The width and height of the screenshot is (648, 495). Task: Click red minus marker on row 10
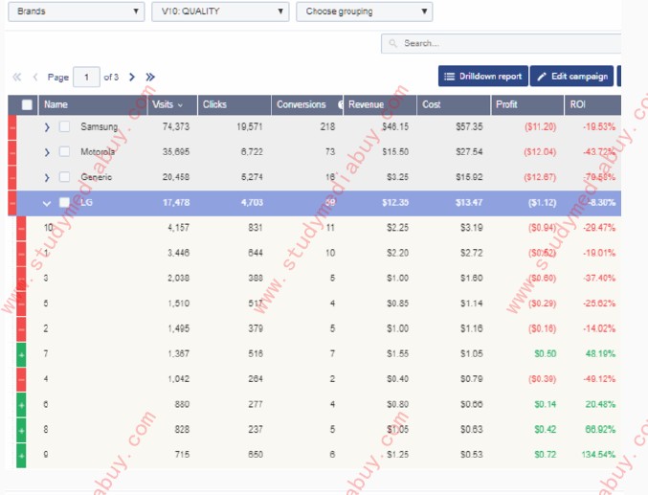(21, 228)
